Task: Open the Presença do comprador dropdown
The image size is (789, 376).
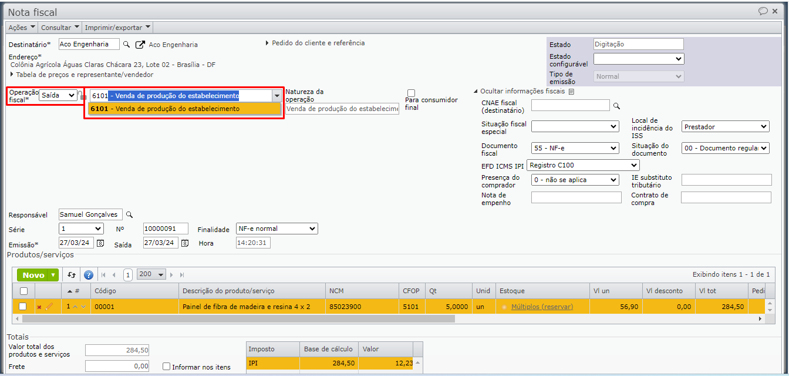Action: pos(575,180)
